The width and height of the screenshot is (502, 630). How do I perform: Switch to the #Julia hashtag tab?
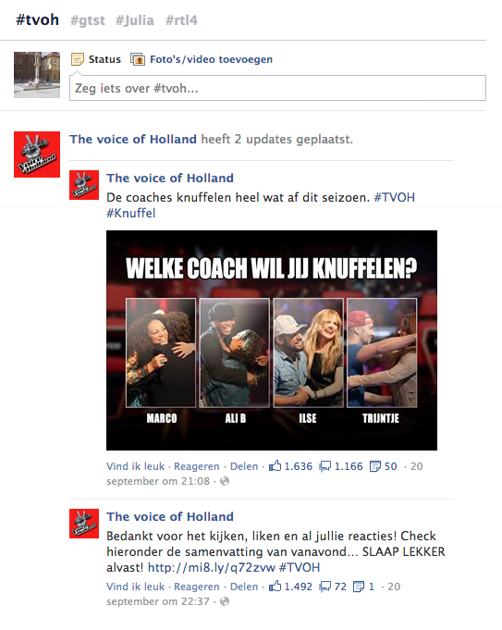point(135,20)
